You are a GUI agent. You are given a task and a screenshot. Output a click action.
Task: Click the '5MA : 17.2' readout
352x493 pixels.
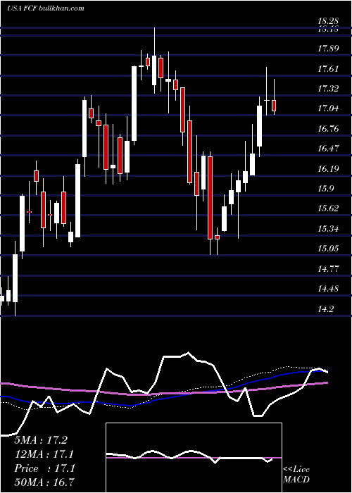[41, 440]
